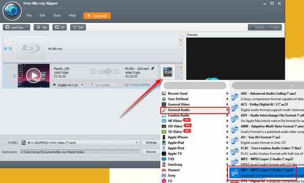
Task: Toggle AMD acceleration
Action: click(274, 27)
